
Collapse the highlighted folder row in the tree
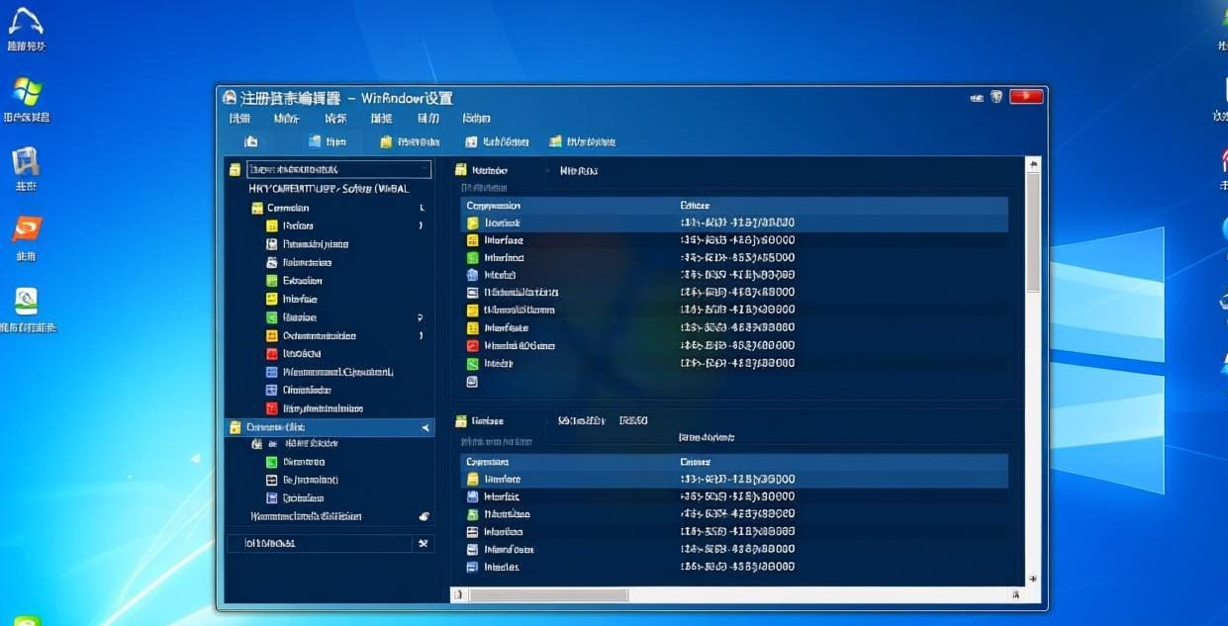425,427
